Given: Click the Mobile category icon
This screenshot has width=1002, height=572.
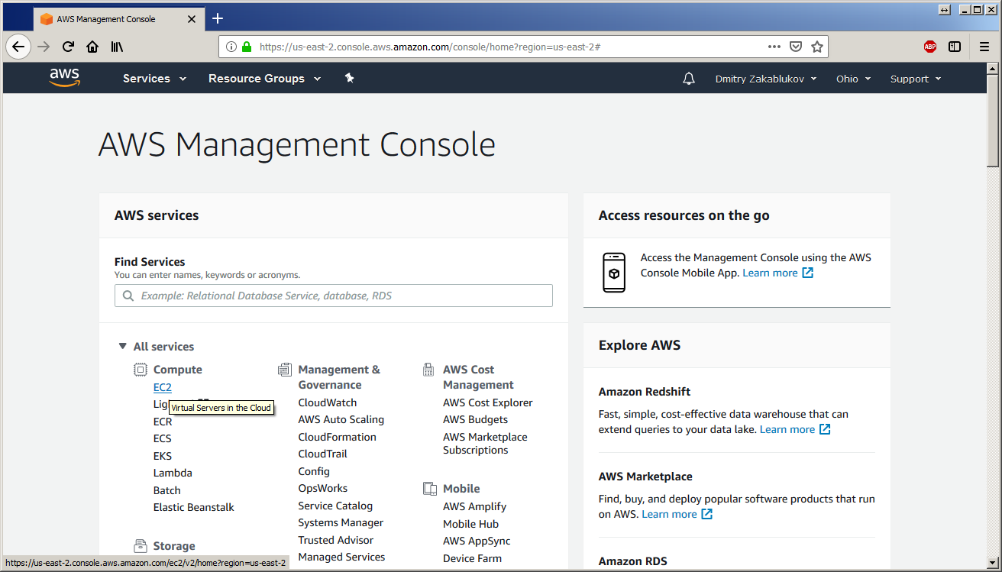Looking at the screenshot, I should click(x=429, y=489).
